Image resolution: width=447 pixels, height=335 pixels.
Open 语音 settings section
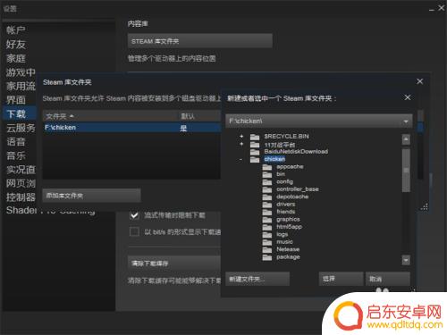[x=16, y=142]
